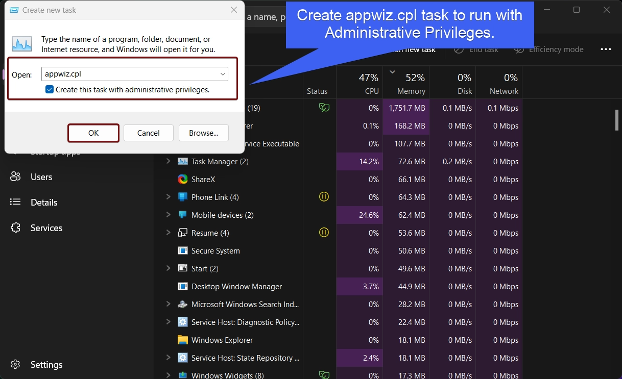Click End task in the toolbar
The width and height of the screenshot is (622, 379).
tap(476, 49)
